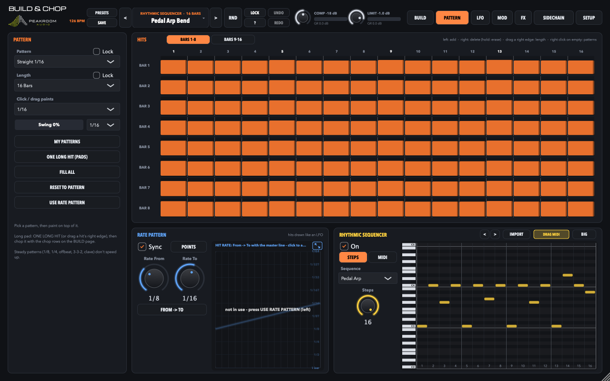
Task: Click the RND randomize button
Action: (233, 18)
